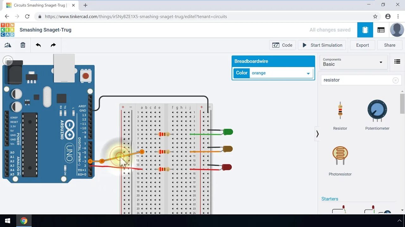Image resolution: width=405 pixels, height=227 pixels.
Task: Click the Arduino USB port
Action: coord(64,68)
